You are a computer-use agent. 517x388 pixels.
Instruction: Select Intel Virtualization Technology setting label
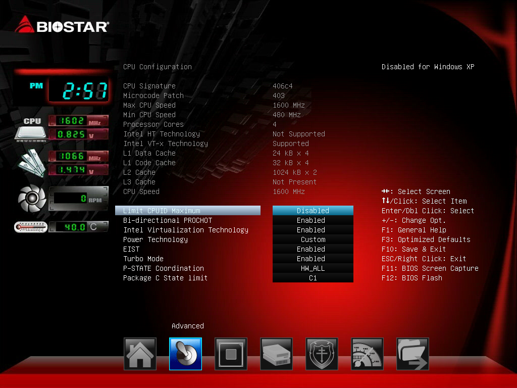[186, 230]
